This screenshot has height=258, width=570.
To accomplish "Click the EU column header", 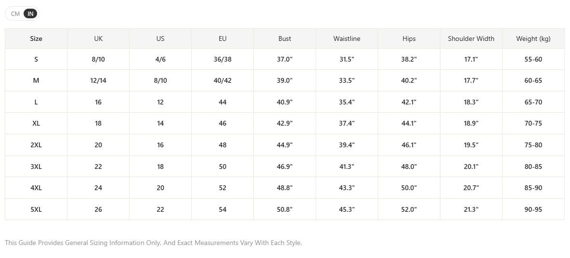I will click(223, 39).
